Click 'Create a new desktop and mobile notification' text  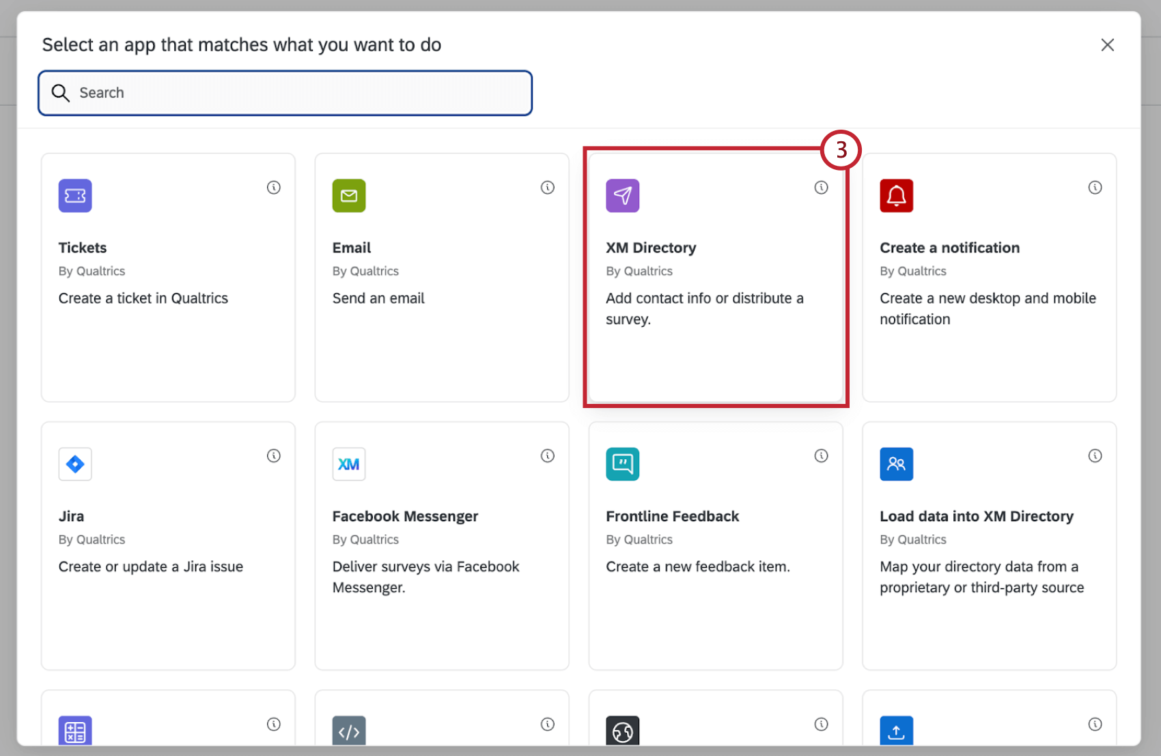tap(988, 308)
